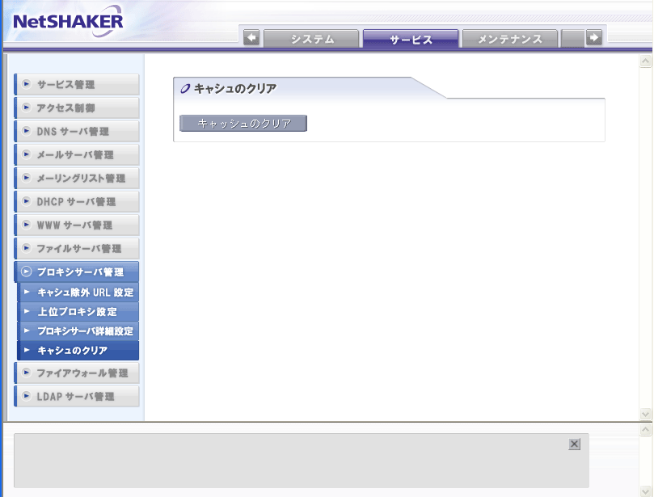This screenshot has width=654, height=497.
Task: Click the right arrow tab scroll icon
Action: (x=594, y=38)
